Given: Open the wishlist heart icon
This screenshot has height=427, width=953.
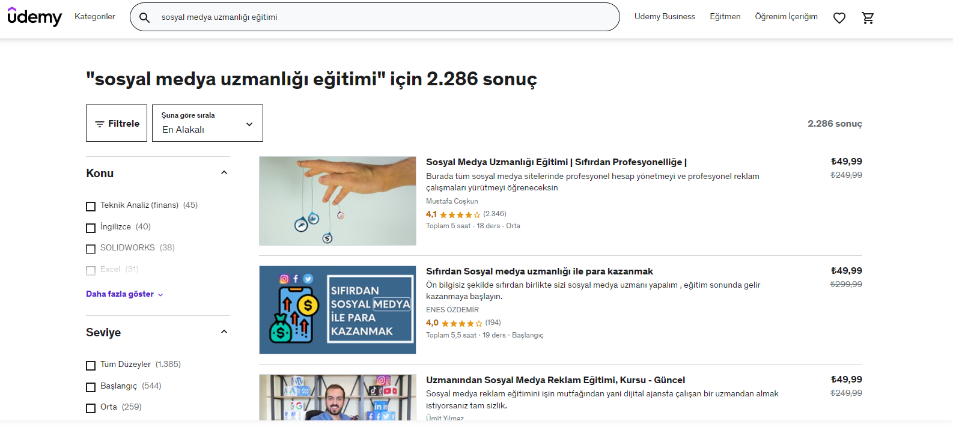Looking at the screenshot, I should (839, 18).
